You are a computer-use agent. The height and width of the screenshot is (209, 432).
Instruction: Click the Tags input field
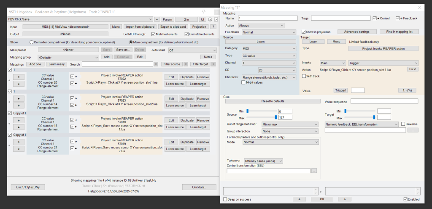[x=341, y=18]
